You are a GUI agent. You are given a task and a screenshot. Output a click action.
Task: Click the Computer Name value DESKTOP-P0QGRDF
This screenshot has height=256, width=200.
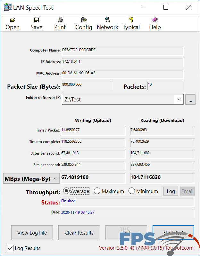[122, 51]
